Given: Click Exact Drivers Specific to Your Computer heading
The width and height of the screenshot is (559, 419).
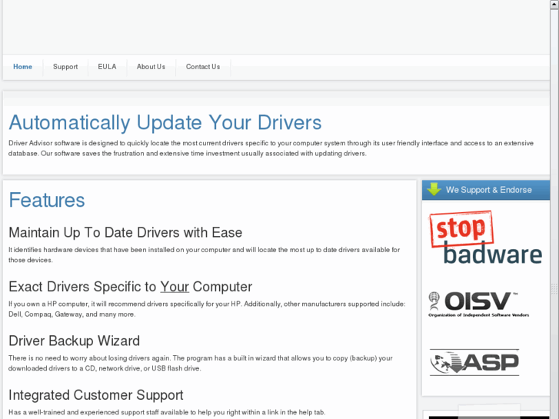Looking at the screenshot, I should click(131, 287).
